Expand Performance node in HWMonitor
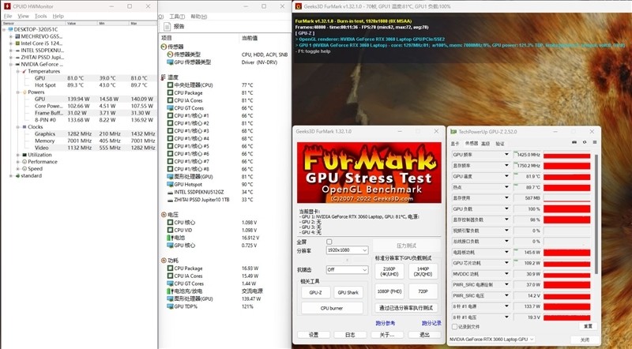The width and height of the screenshot is (632, 349). (17, 162)
